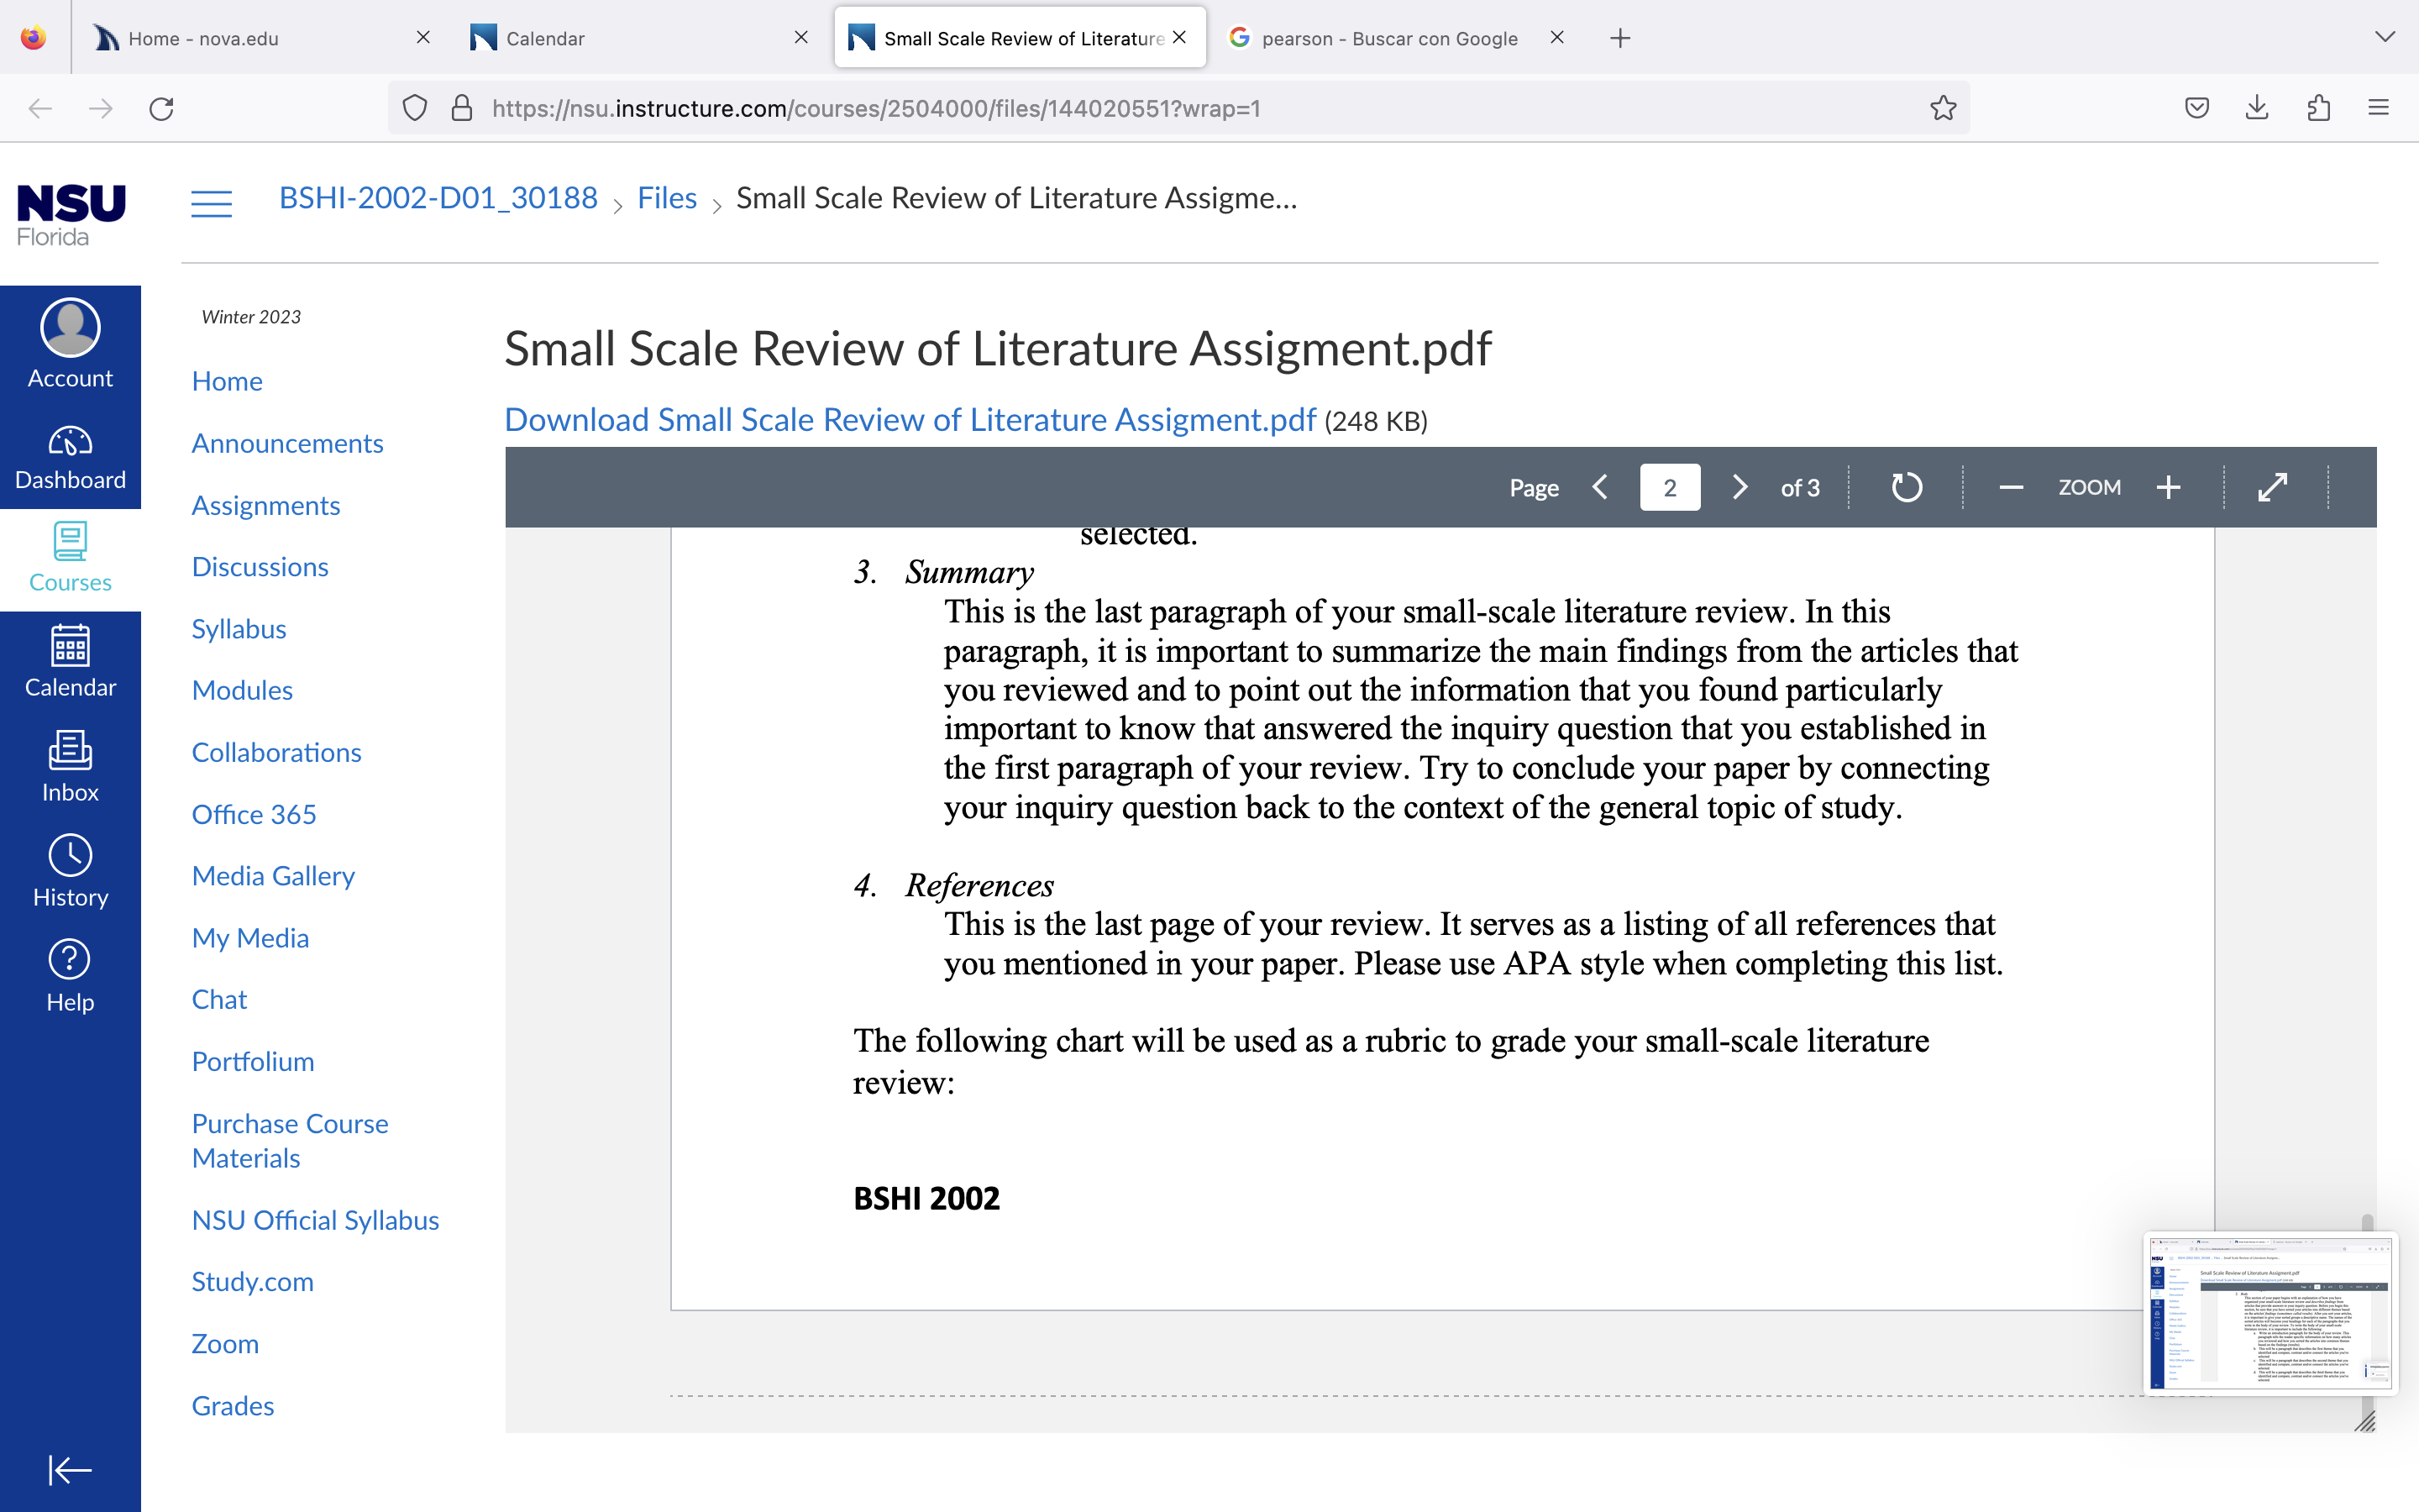Image resolution: width=2419 pixels, height=1512 pixels.
Task: Open a new browser tab
Action: [x=1620, y=38]
